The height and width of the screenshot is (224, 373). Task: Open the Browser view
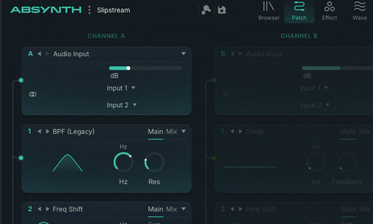[x=269, y=11]
